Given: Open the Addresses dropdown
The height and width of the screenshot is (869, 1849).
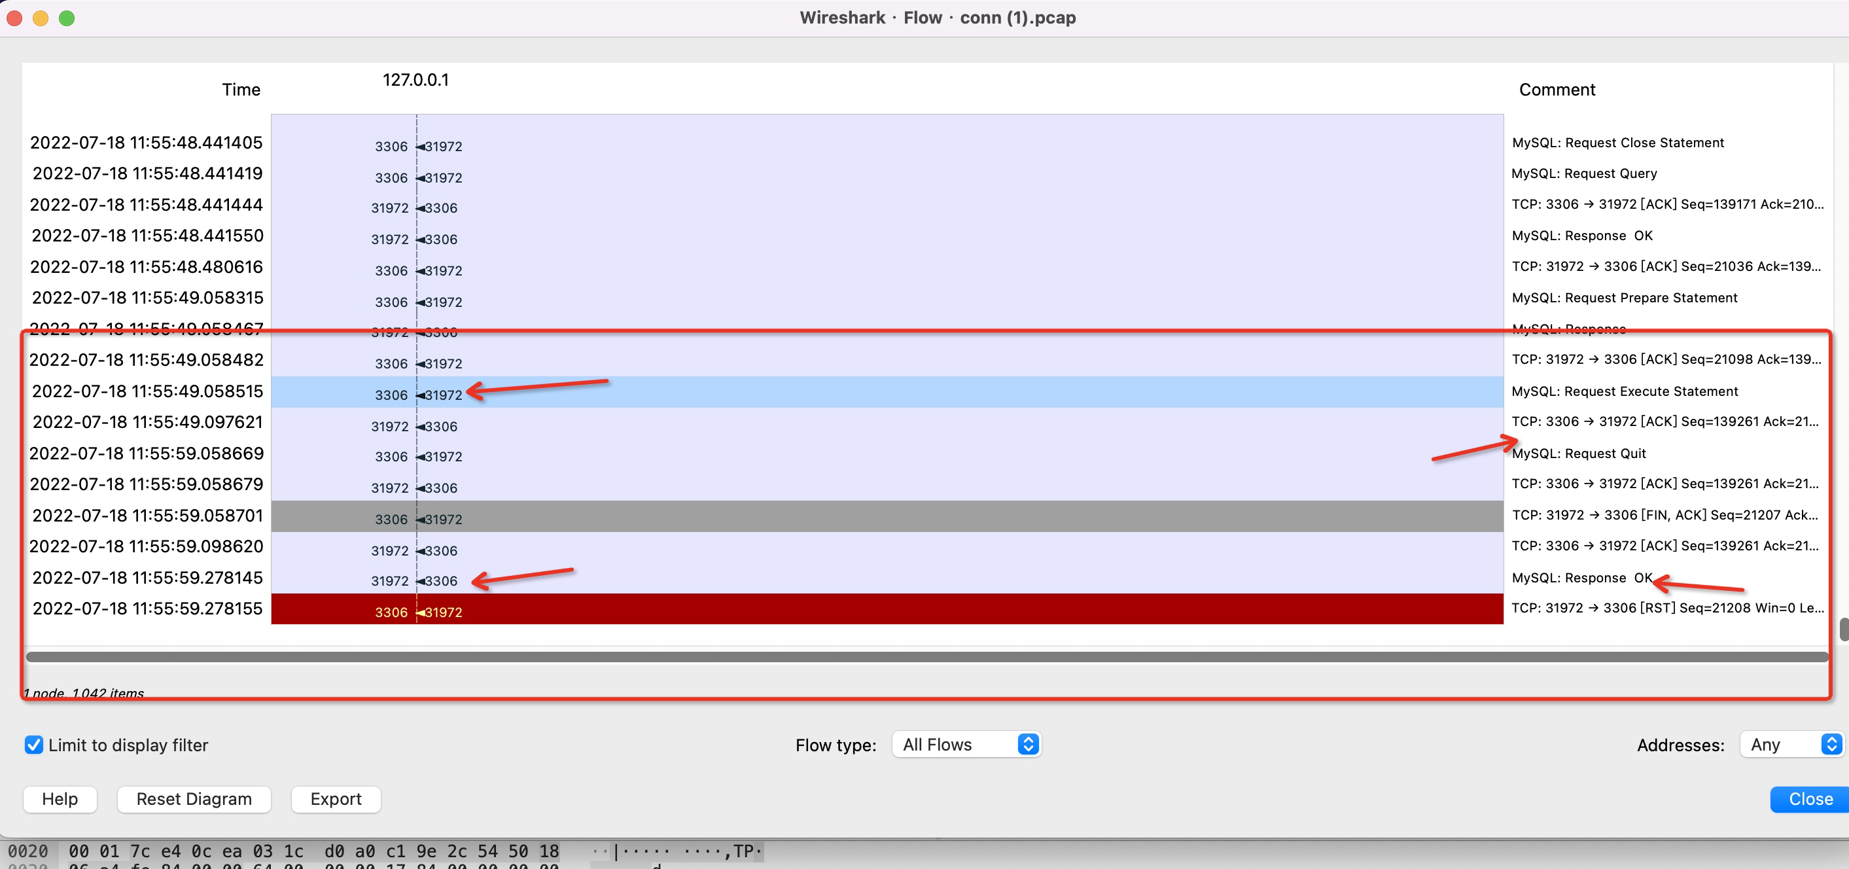Looking at the screenshot, I should click(x=1786, y=744).
